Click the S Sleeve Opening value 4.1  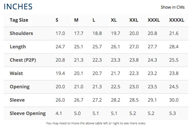(59, 113)
